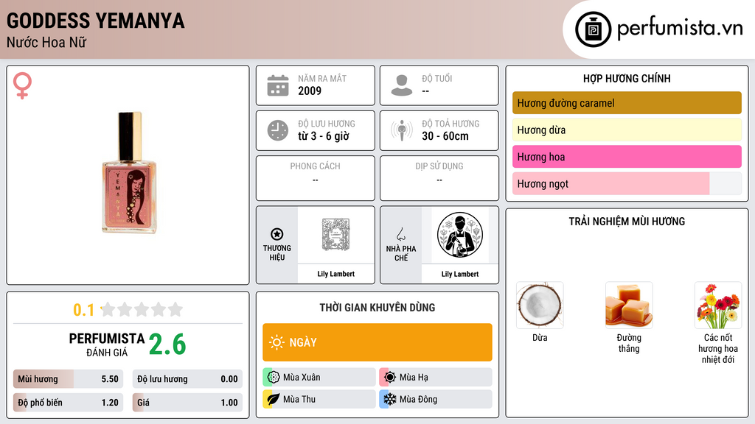This screenshot has height=424, width=755.
Task: Click the Lily Lambert perfumer portrait
Action: [x=460, y=235]
